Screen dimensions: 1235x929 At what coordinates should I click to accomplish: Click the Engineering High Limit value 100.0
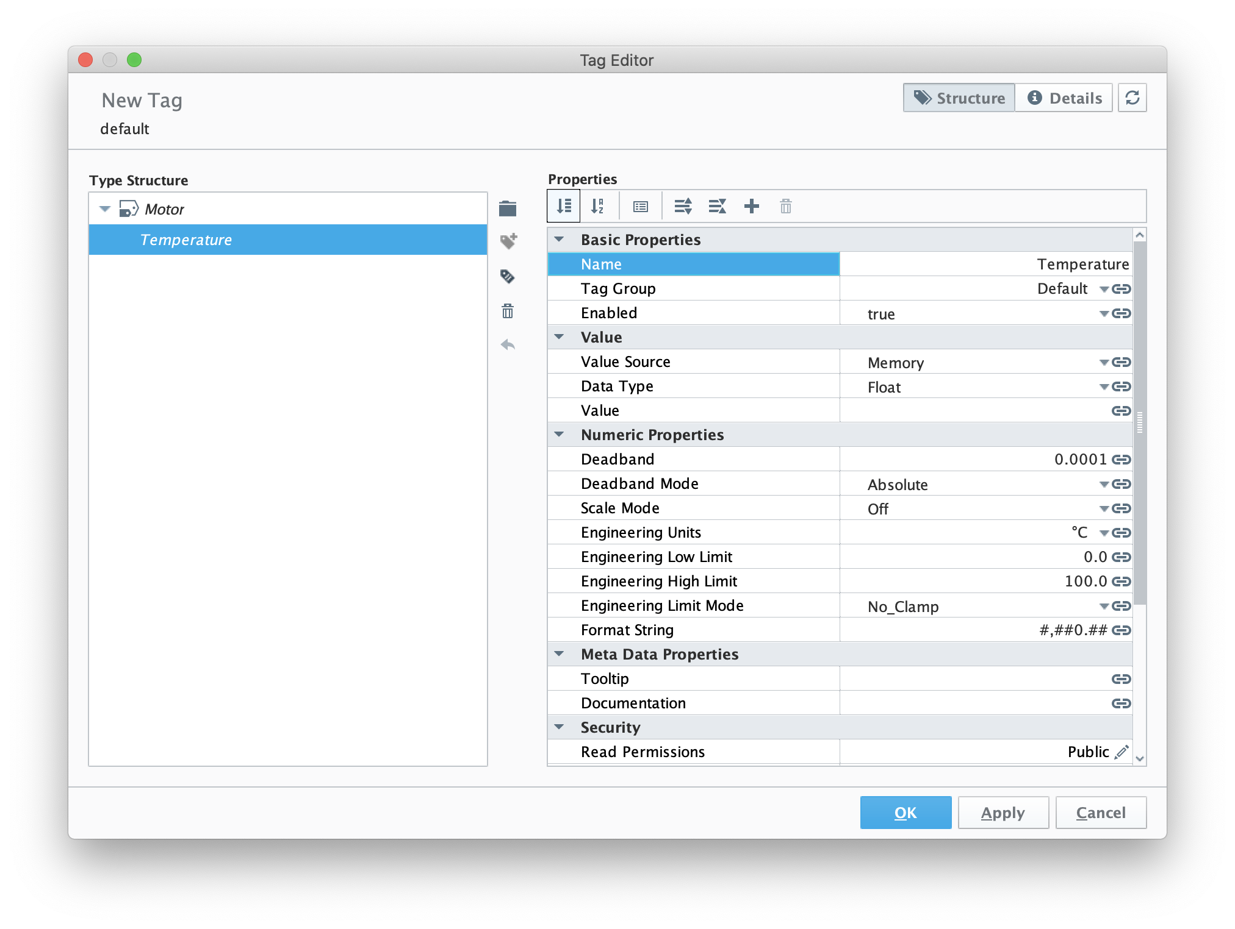(1086, 582)
